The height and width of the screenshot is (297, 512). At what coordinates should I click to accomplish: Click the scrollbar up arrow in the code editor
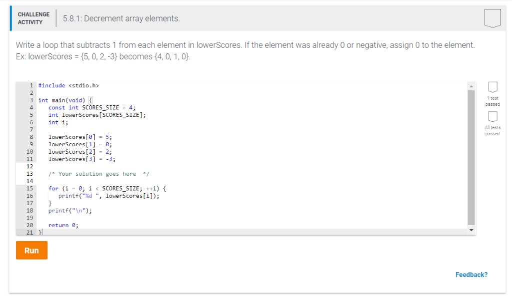(470, 85)
